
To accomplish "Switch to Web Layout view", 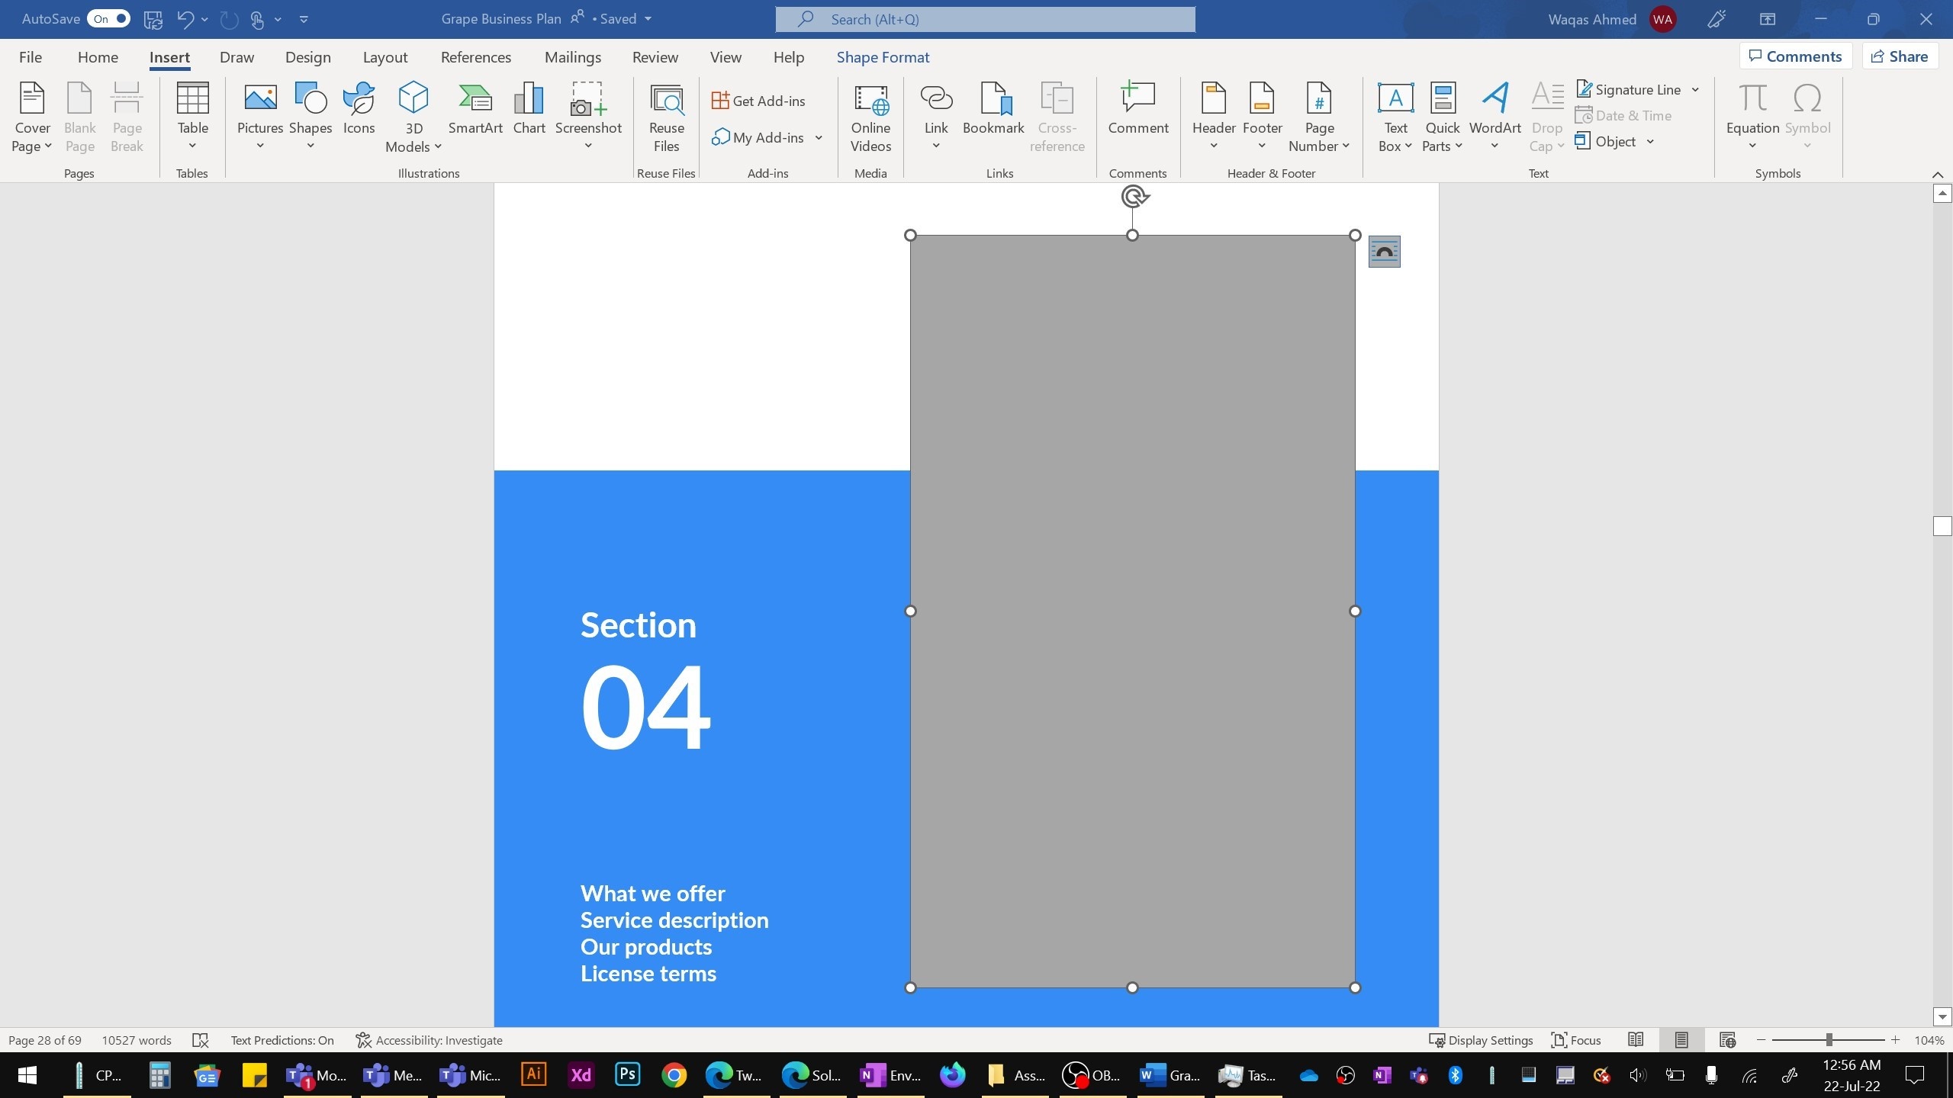I will [1728, 1040].
